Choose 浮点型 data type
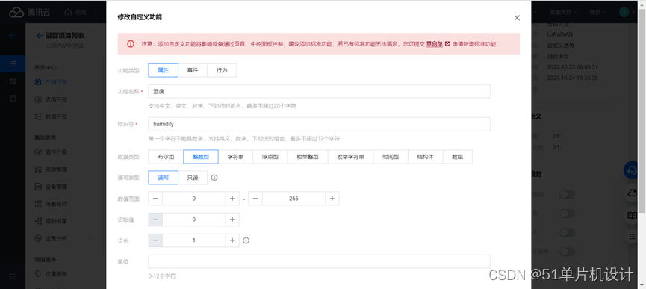This screenshot has width=646, height=289. (270, 157)
